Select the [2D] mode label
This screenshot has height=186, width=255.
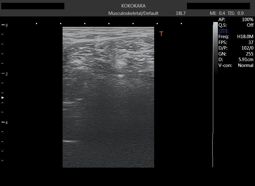coord(223,31)
